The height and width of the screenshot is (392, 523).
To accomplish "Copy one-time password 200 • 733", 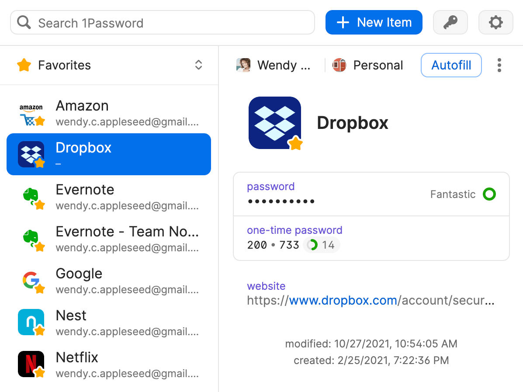I will [x=273, y=245].
